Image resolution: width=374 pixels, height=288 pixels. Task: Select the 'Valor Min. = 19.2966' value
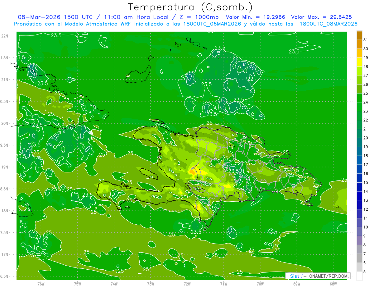point(255,17)
